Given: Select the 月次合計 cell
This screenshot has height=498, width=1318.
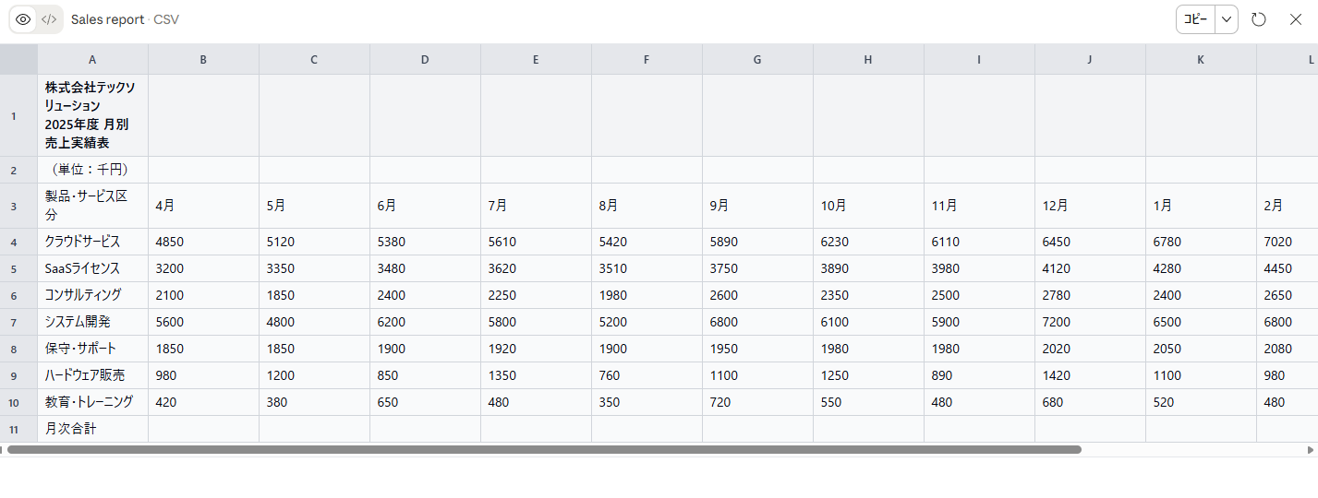Looking at the screenshot, I should click(92, 429).
